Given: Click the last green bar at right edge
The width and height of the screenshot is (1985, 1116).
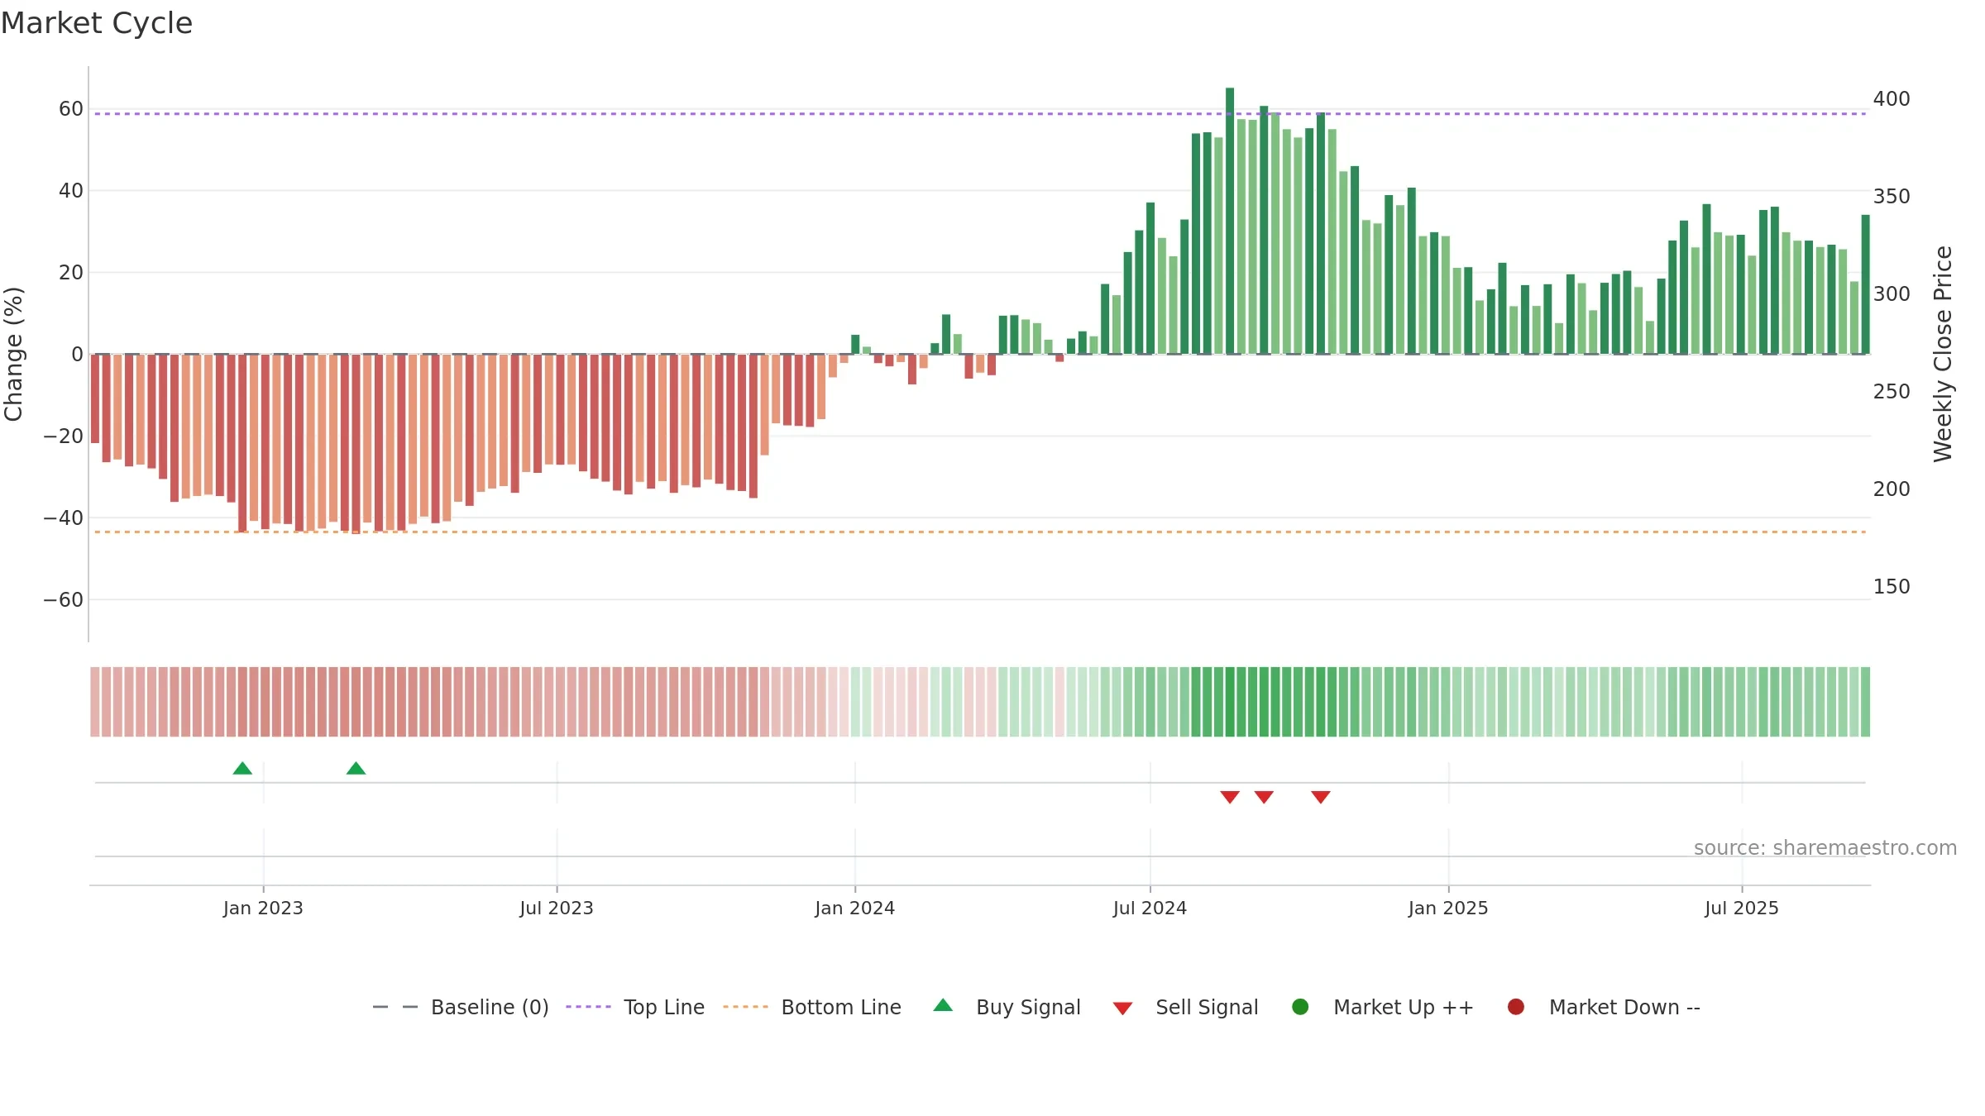Looking at the screenshot, I should point(1865,284).
